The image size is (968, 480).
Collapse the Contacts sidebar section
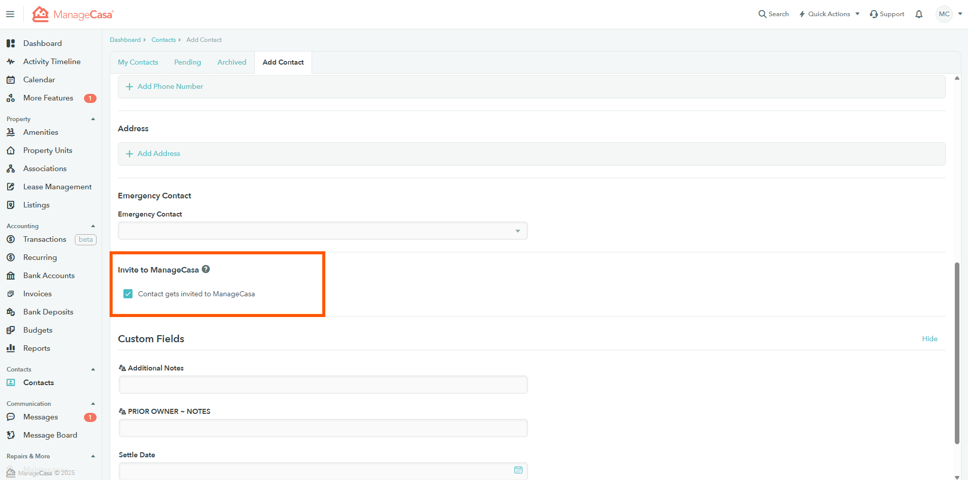(x=93, y=369)
